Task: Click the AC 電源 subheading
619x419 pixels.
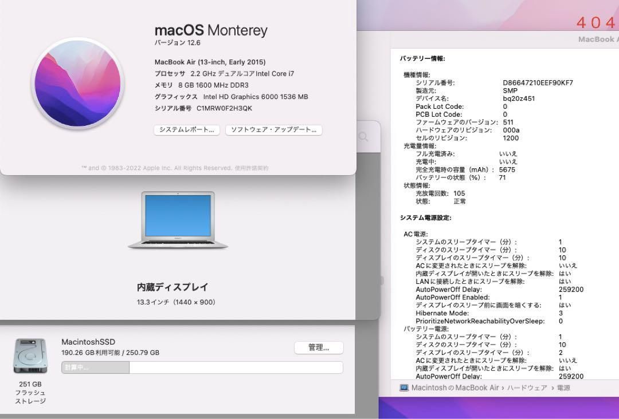Action: tap(416, 234)
